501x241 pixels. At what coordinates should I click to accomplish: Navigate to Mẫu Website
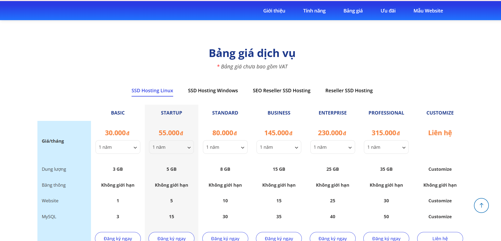pyautogui.click(x=428, y=11)
